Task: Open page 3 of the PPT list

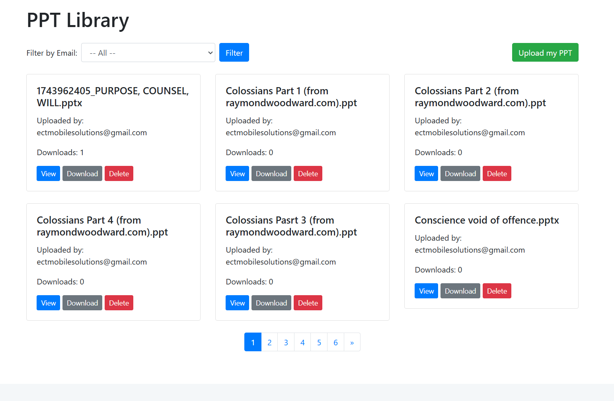Action: tap(286, 342)
